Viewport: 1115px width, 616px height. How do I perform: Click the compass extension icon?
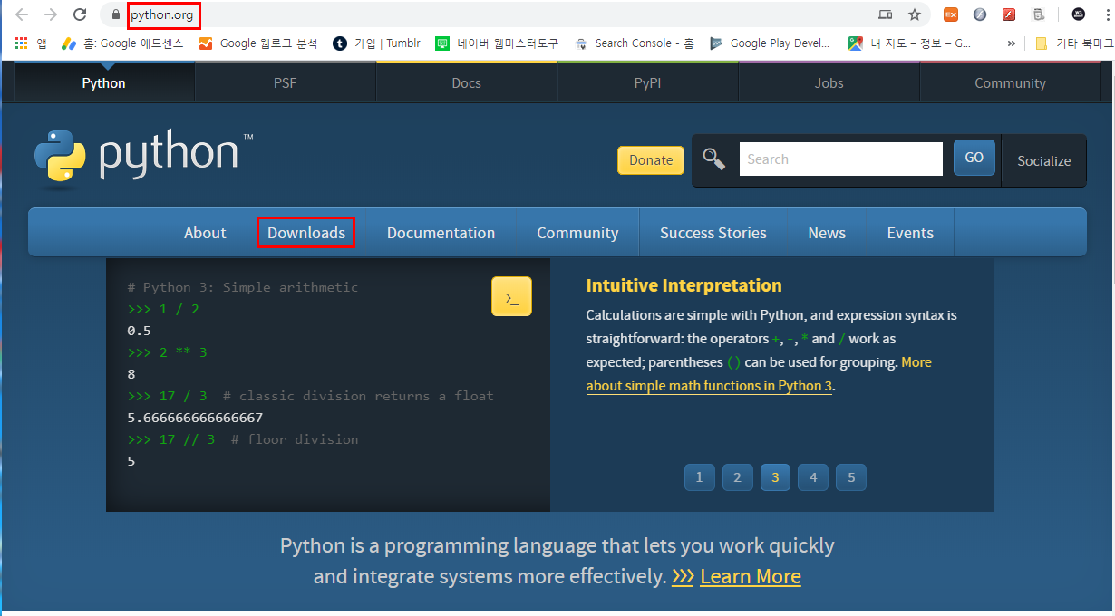(980, 14)
